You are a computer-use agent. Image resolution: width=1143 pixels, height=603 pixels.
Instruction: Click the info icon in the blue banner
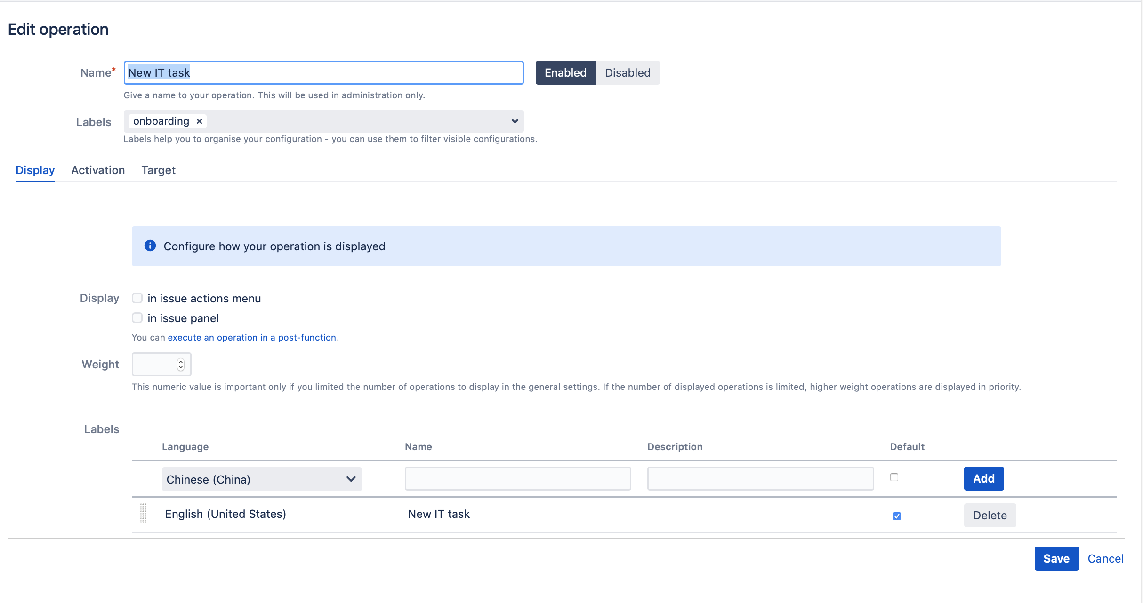[x=150, y=246]
